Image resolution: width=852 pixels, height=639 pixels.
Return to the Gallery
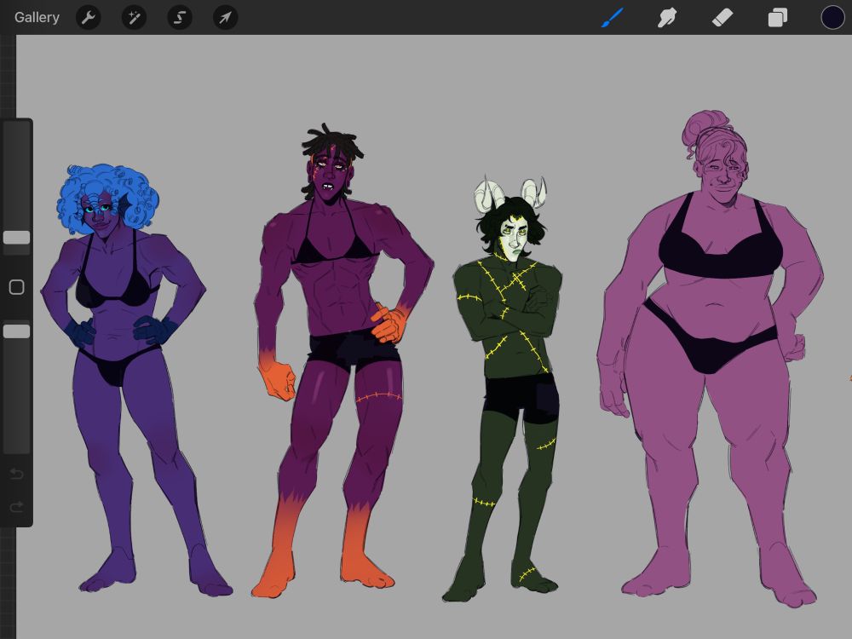pos(37,17)
